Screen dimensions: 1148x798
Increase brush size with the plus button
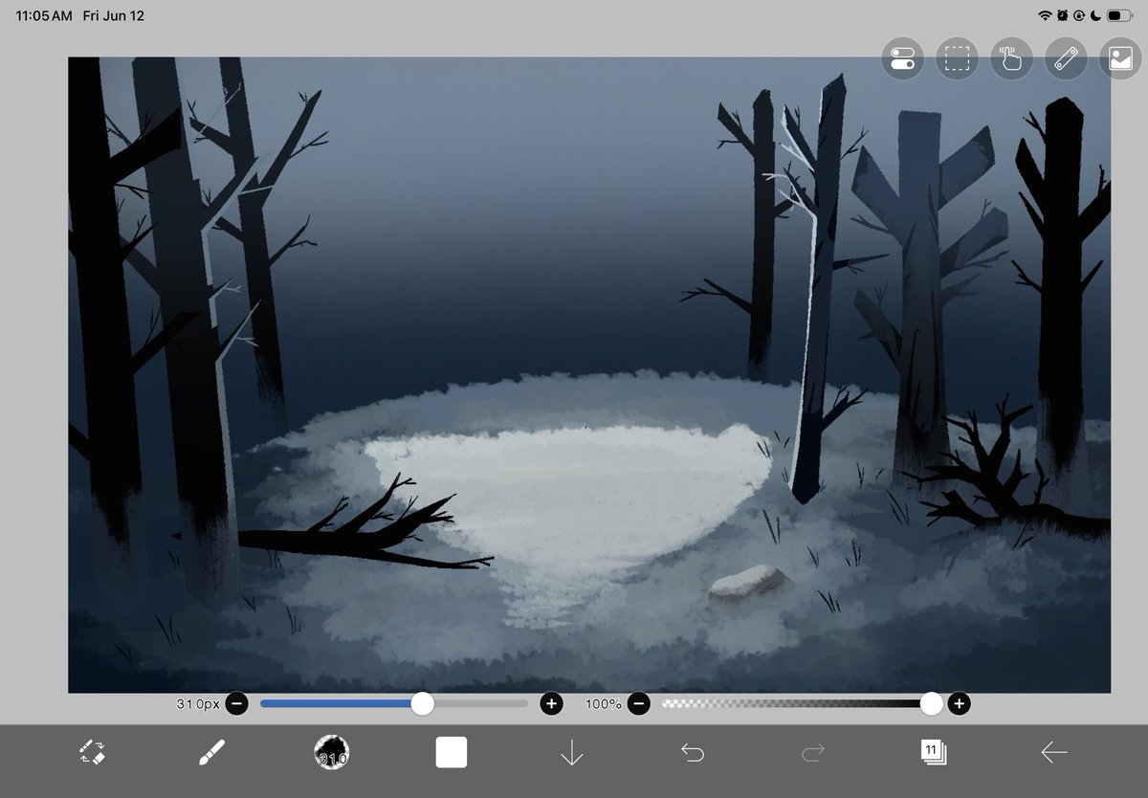click(x=551, y=704)
